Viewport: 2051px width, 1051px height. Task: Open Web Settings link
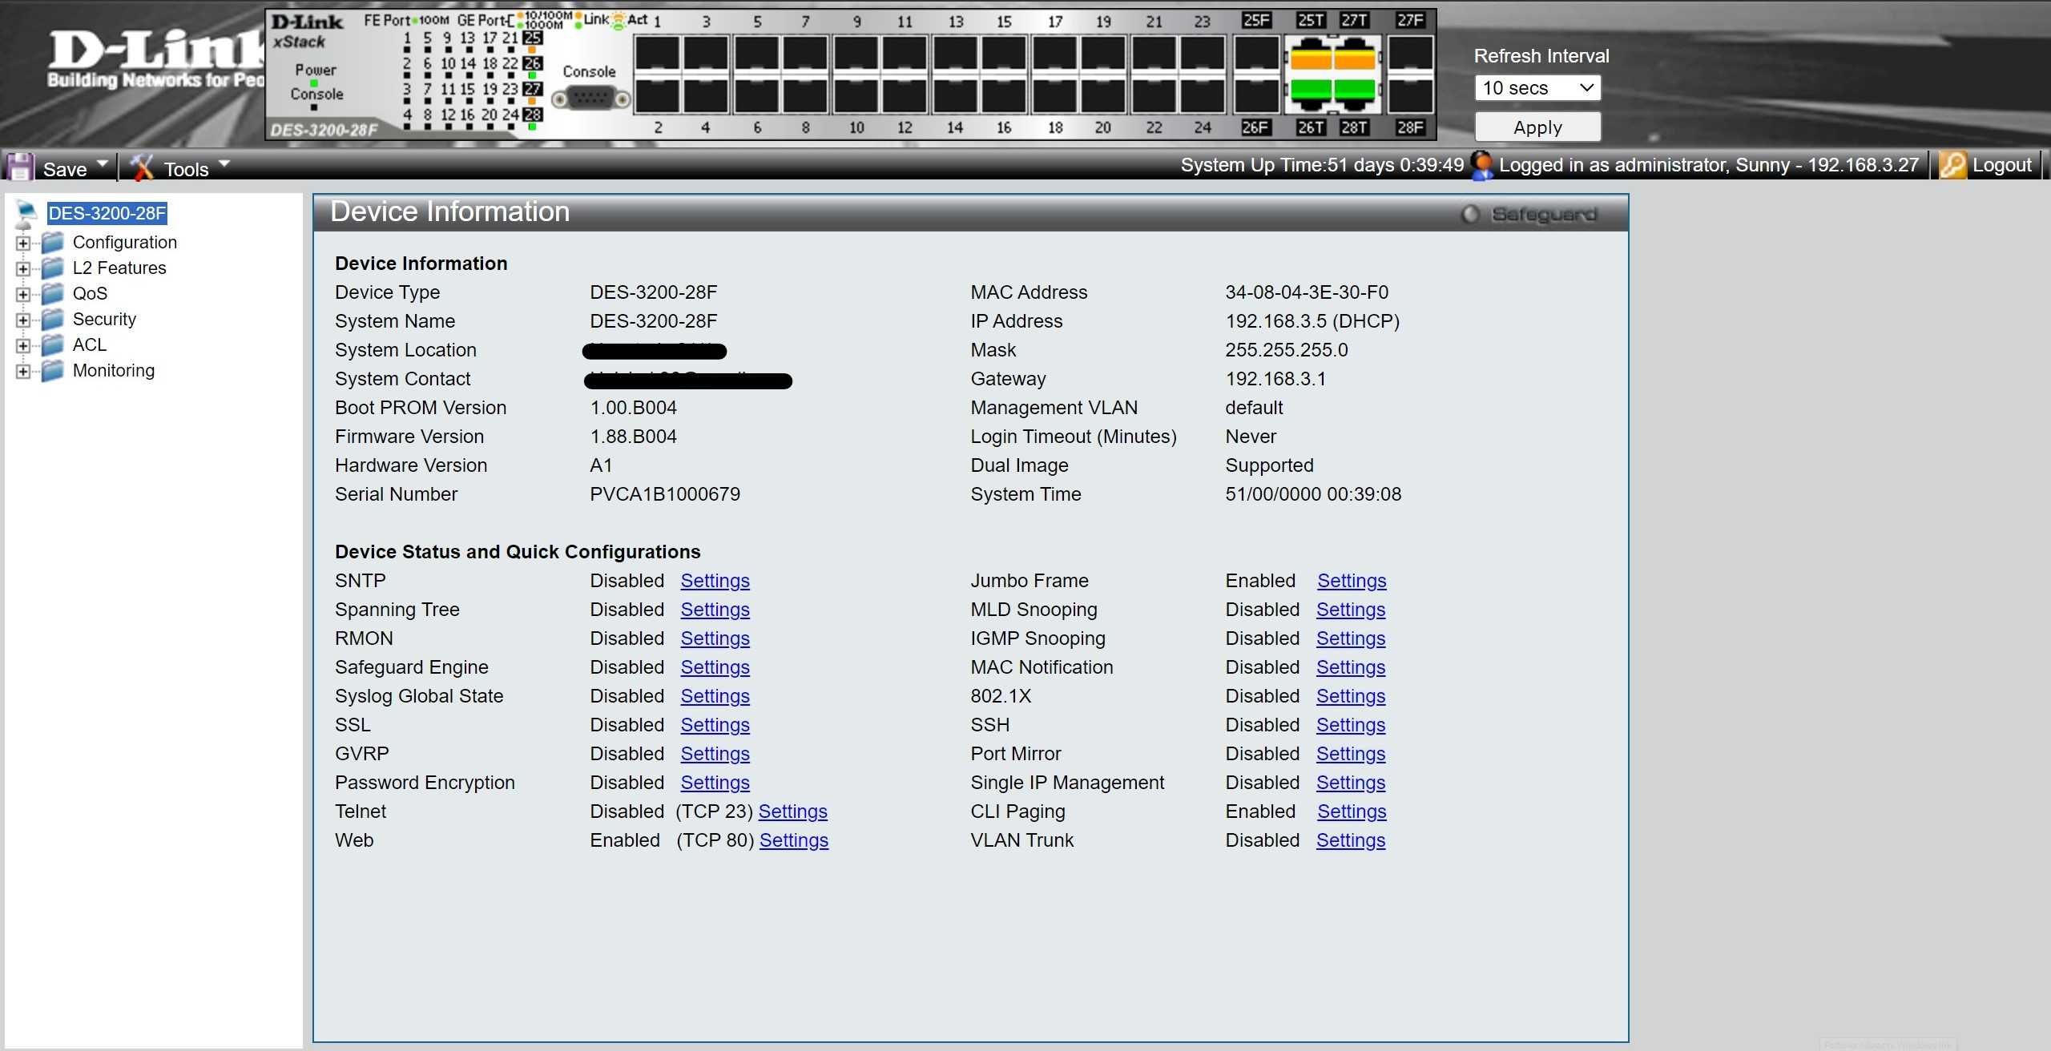coord(793,840)
